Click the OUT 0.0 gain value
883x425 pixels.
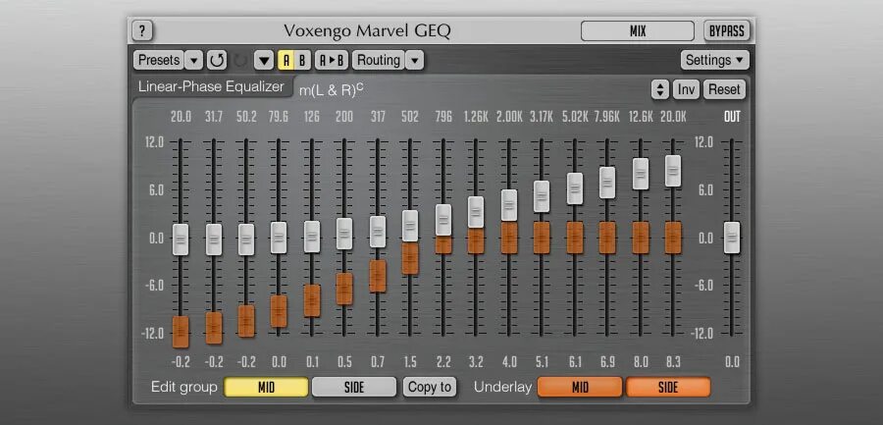click(x=732, y=362)
